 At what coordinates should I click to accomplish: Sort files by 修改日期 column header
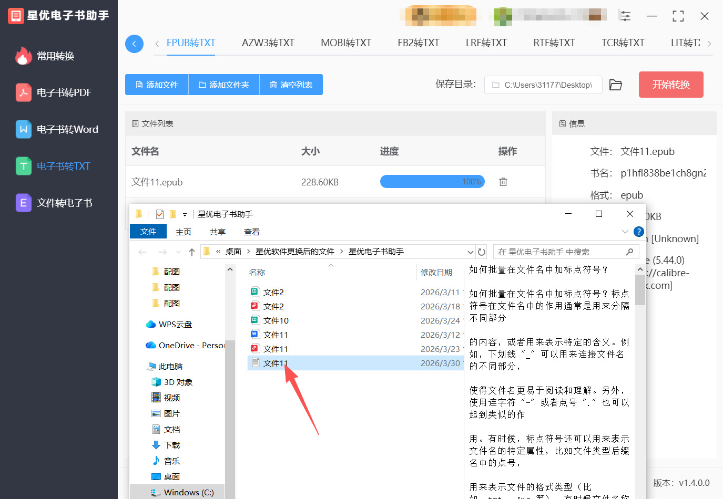tap(436, 272)
